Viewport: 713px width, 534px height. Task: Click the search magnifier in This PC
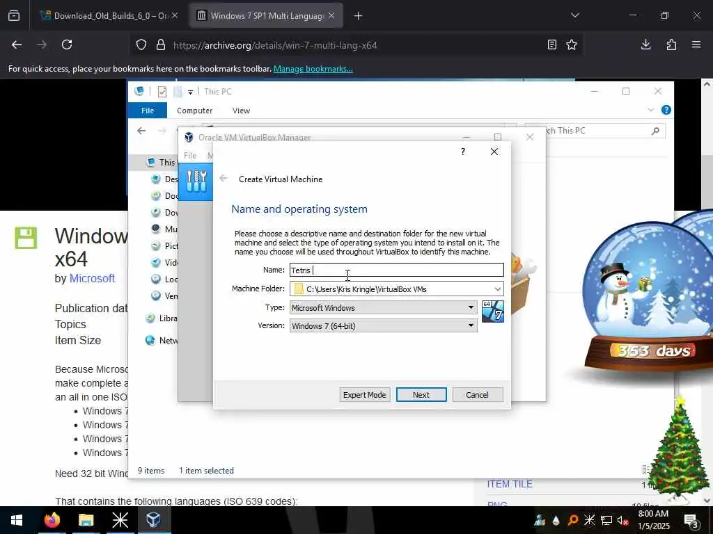pyautogui.click(x=655, y=131)
